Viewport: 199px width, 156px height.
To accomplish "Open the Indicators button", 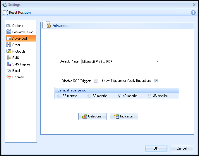I will [x=124, y=116].
